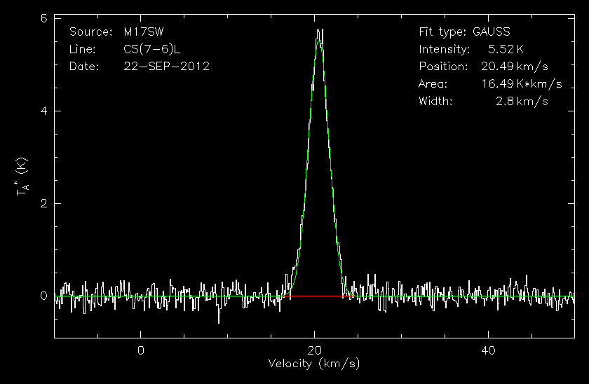Select the 'Intensity:' label
This screenshot has height=384, width=589.
tap(445, 50)
